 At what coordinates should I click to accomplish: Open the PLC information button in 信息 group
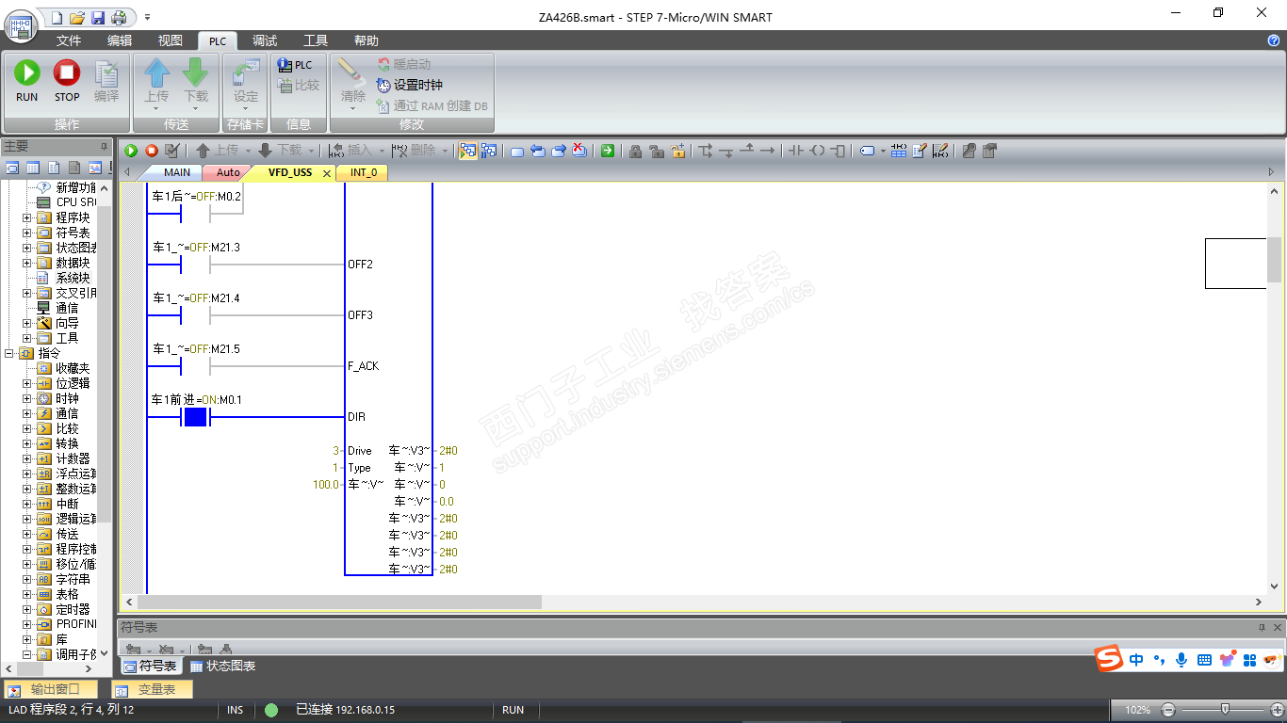click(296, 65)
